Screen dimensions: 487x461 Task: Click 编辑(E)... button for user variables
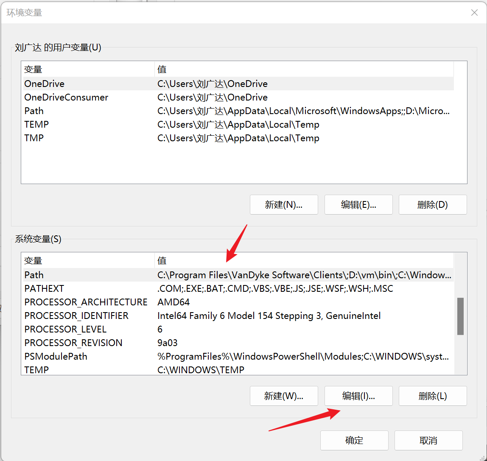[x=358, y=204]
